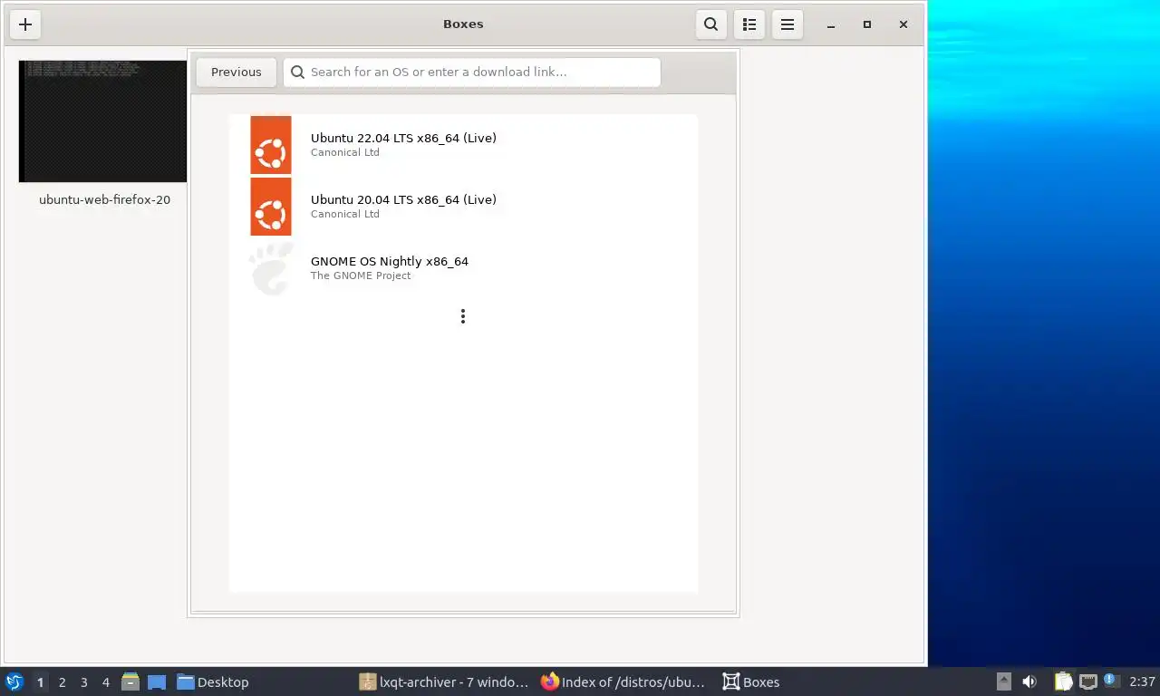The width and height of the screenshot is (1160, 696).
Task: Click the ubuntu-web-firefox-20 label
Action: [104, 199]
